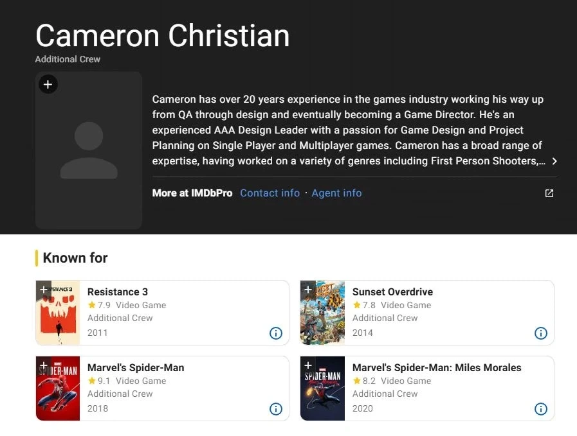The image size is (577, 436).
Task: Add Resistance 3 to watchlist
Action: (x=43, y=290)
